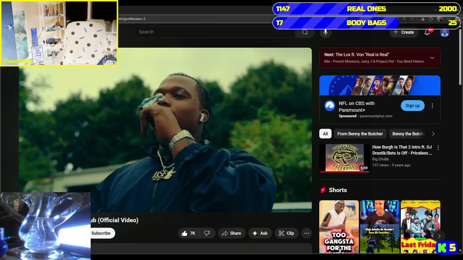Click 'NFL on CBS with Paramount+' ad title

pos(357,107)
